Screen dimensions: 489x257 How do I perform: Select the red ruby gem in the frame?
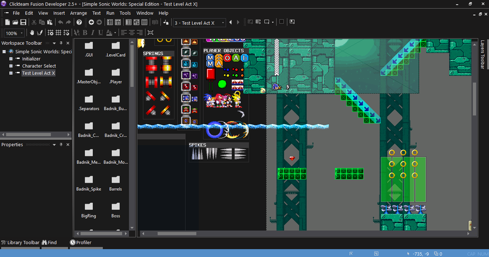pyautogui.click(x=292, y=158)
